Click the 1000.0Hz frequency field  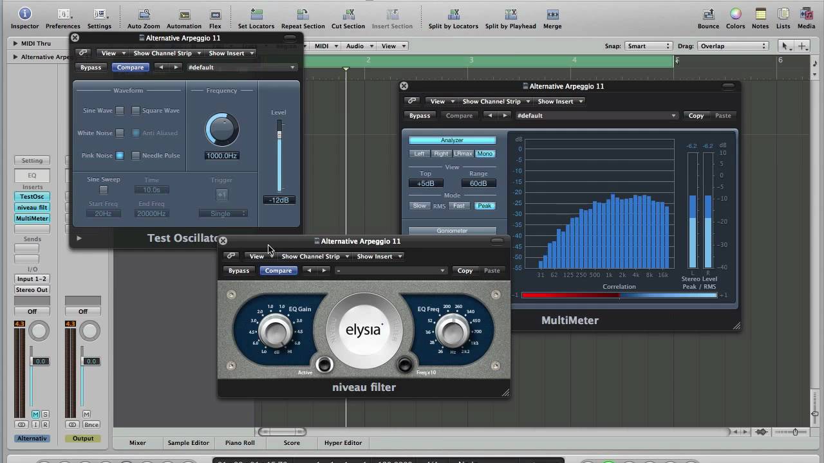pyautogui.click(x=221, y=156)
